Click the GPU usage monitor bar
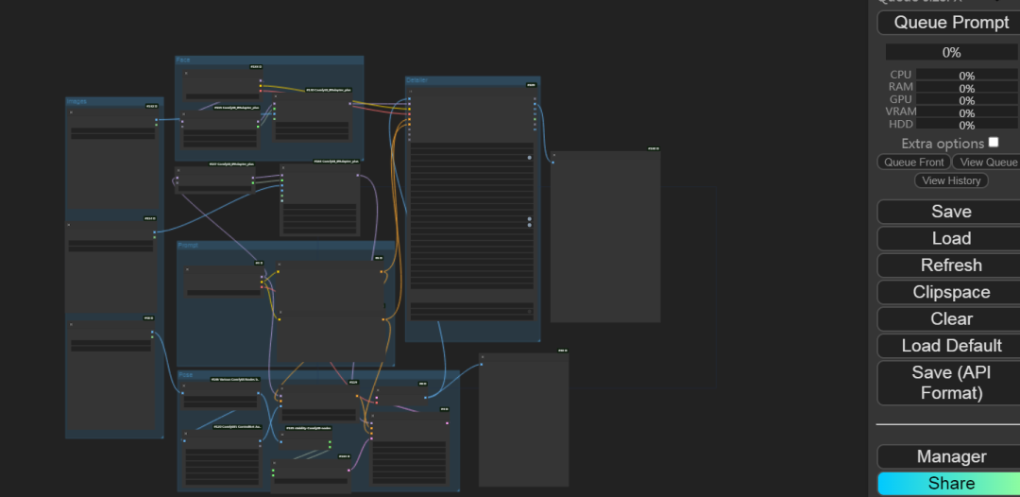1020x497 pixels. [966, 99]
